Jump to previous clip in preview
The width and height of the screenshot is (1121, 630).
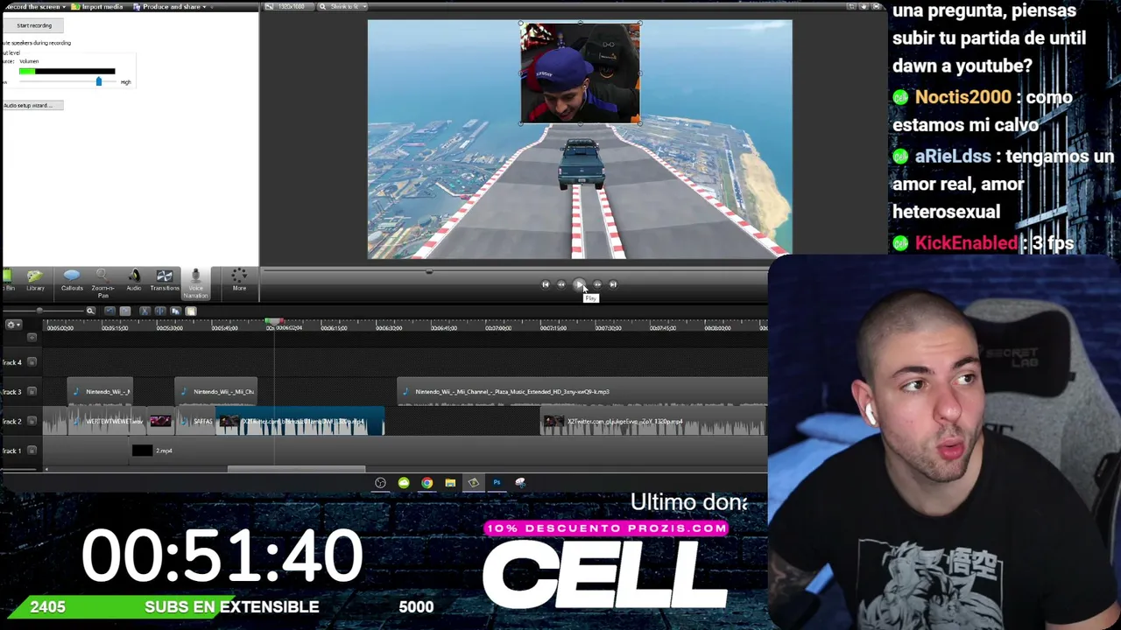pos(546,284)
